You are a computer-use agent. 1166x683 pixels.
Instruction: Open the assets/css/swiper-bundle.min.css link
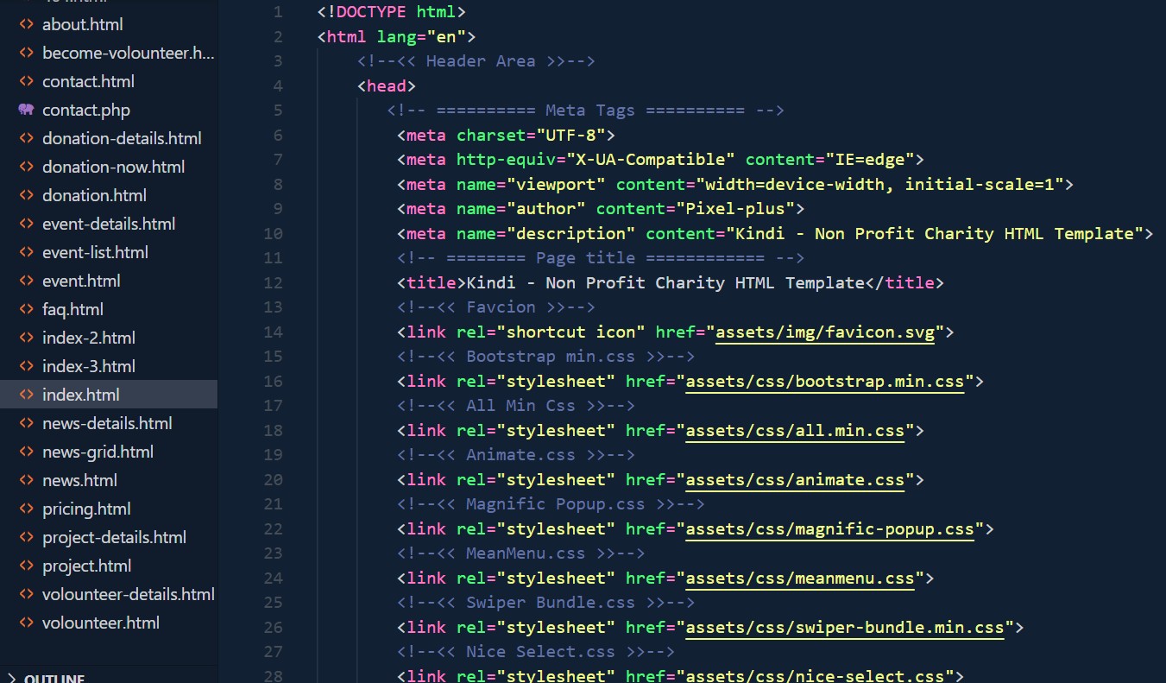845,627
